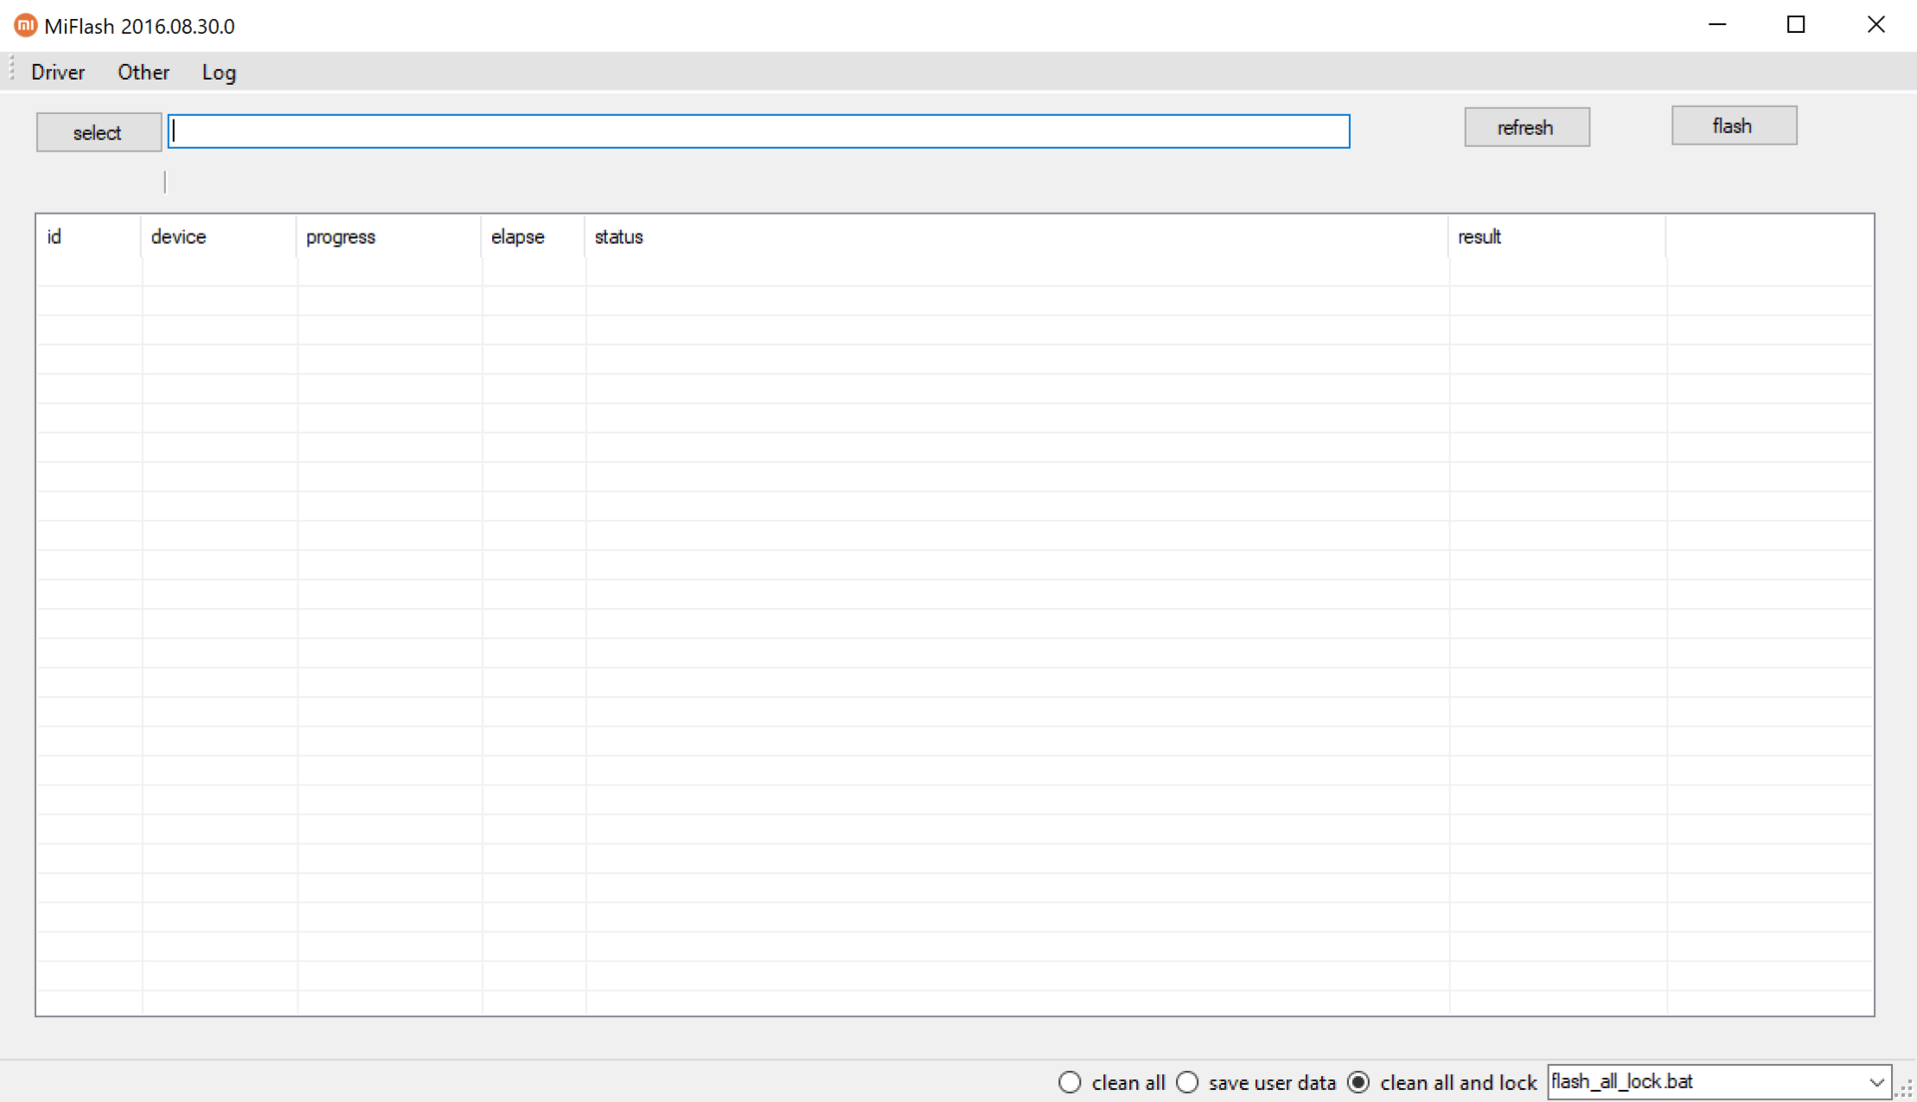Image resolution: width=1917 pixels, height=1102 pixels.
Task: Select the save user data option
Action: [x=1256, y=1083]
